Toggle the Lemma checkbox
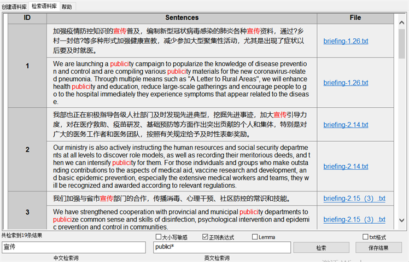The image size is (409, 262). [x=255, y=237]
